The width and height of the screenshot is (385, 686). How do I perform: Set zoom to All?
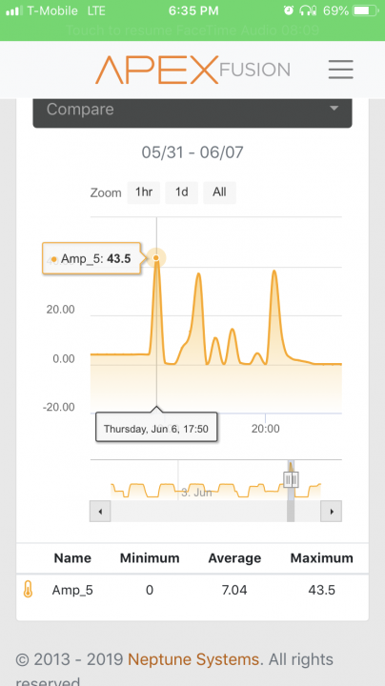click(x=219, y=192)
